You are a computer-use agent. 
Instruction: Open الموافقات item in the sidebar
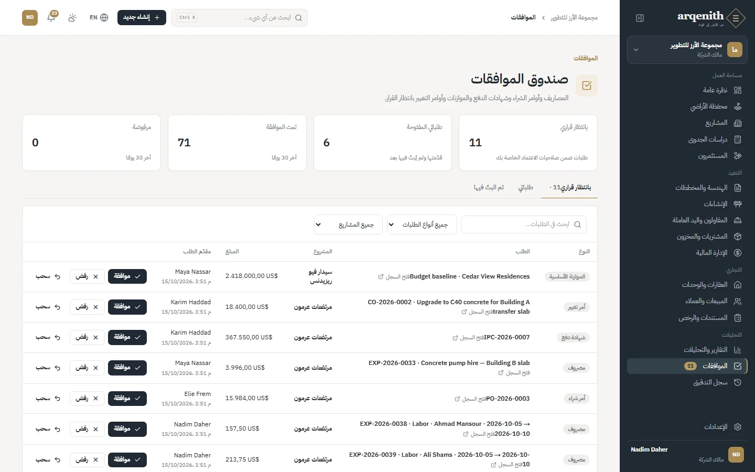click(x=687, y=366)
